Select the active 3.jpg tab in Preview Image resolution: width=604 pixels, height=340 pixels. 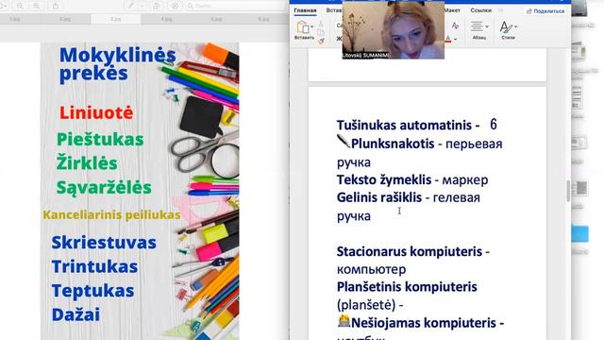pos(115,19)
